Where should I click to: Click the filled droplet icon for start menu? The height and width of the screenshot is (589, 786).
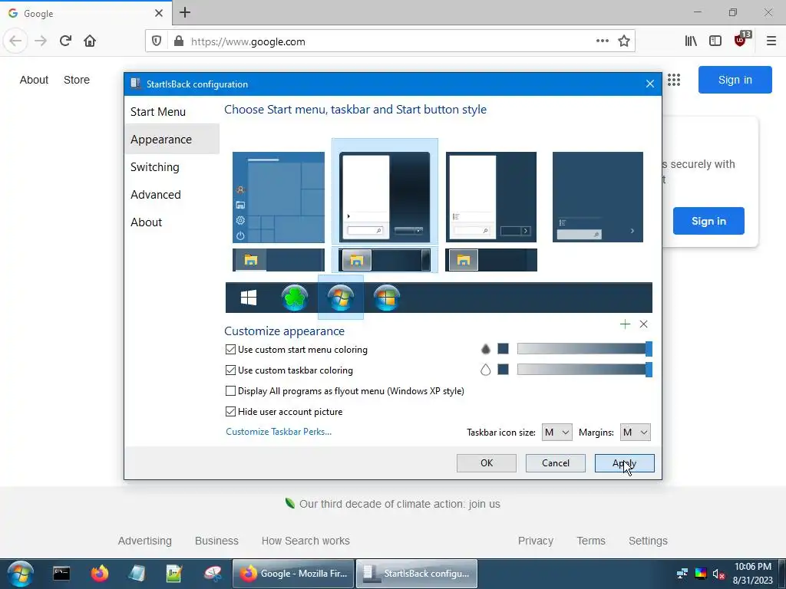(485, 349)
